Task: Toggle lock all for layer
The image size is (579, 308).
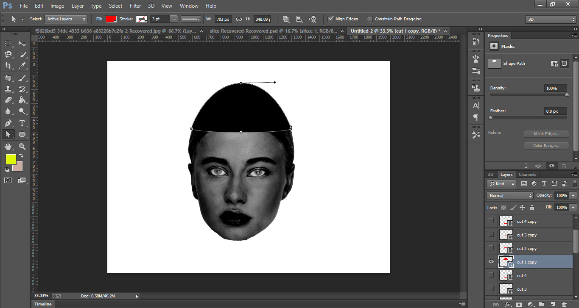Action: point(531,208)
